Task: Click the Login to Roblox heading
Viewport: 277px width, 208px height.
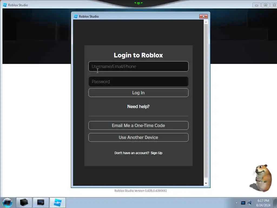Action: [138, 55]
